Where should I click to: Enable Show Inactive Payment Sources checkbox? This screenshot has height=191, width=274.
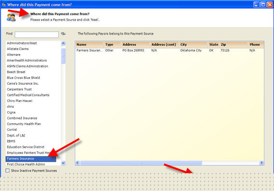[8, 171]
